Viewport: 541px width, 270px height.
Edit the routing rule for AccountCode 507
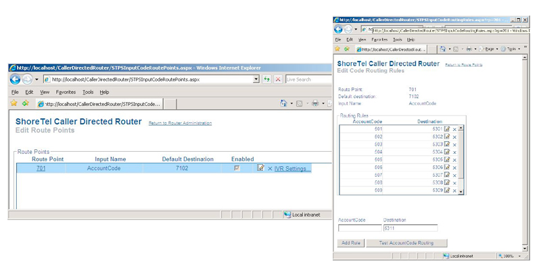(x=447, y=175)
